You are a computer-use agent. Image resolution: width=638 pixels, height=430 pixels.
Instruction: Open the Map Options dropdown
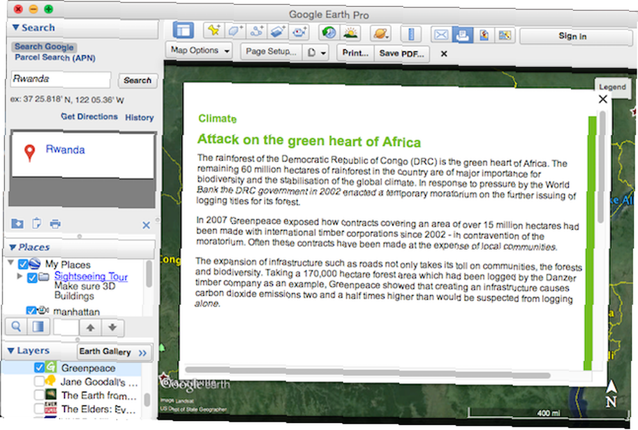(199, 50)
